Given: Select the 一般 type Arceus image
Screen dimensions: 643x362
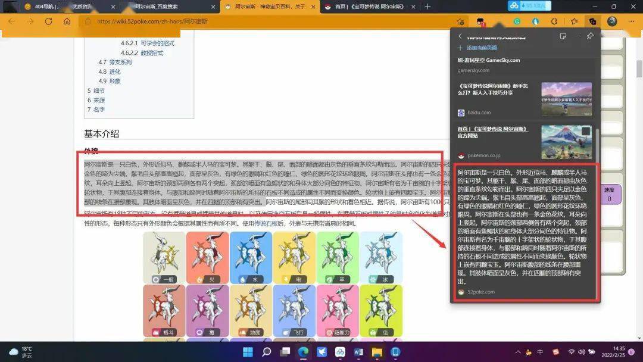Looking at the screenshot, I should click(164, 257).
